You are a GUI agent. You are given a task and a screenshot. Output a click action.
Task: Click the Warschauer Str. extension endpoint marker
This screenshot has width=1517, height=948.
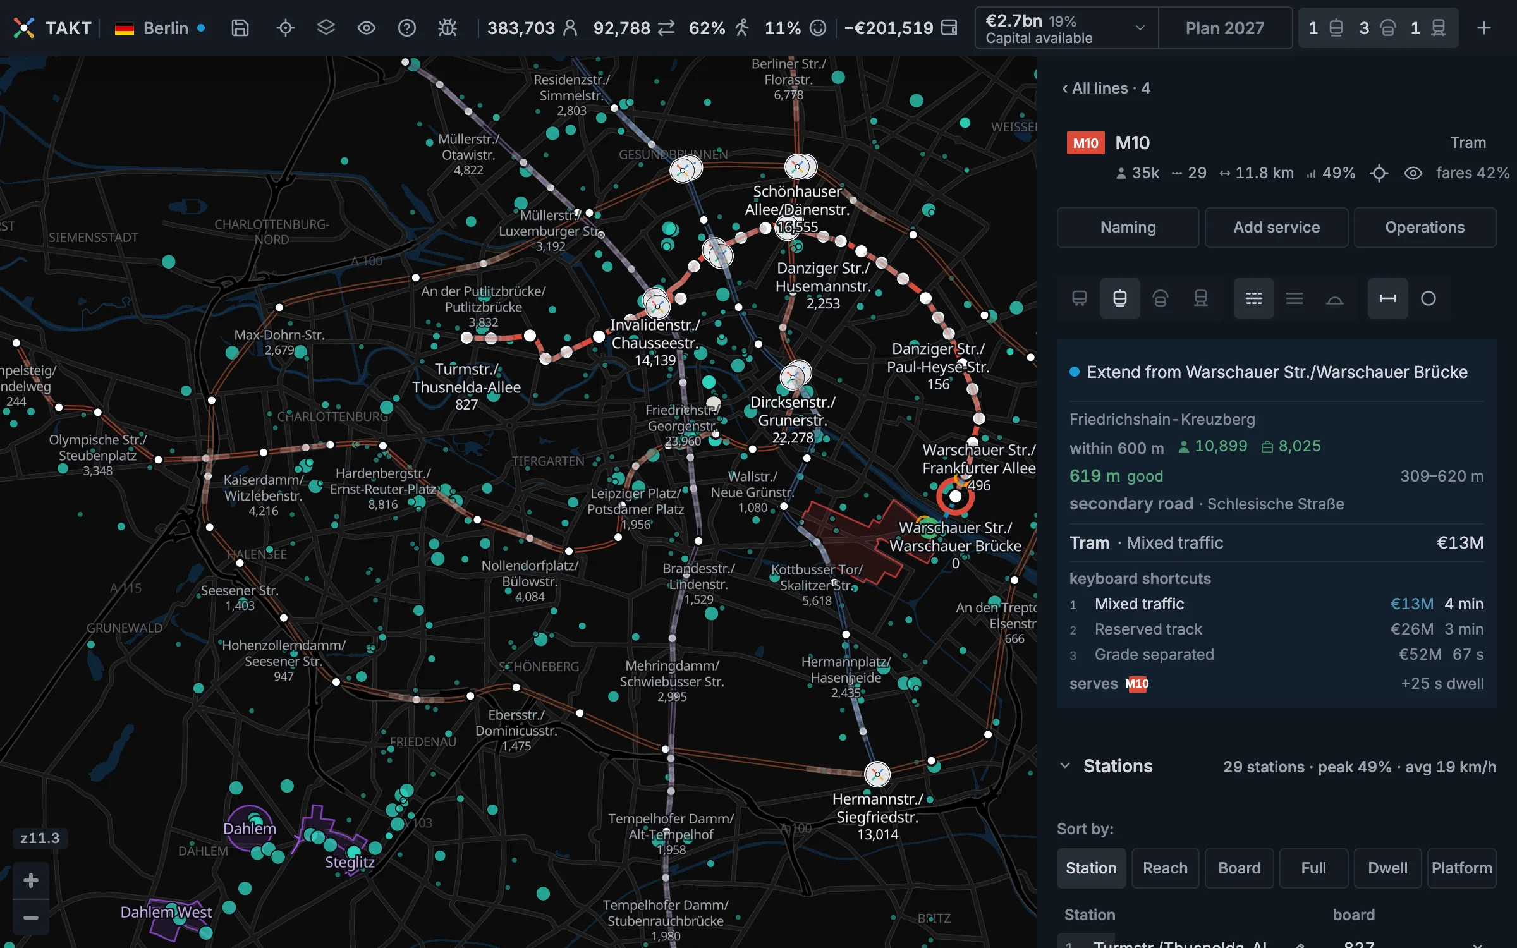tap(955, 497)
